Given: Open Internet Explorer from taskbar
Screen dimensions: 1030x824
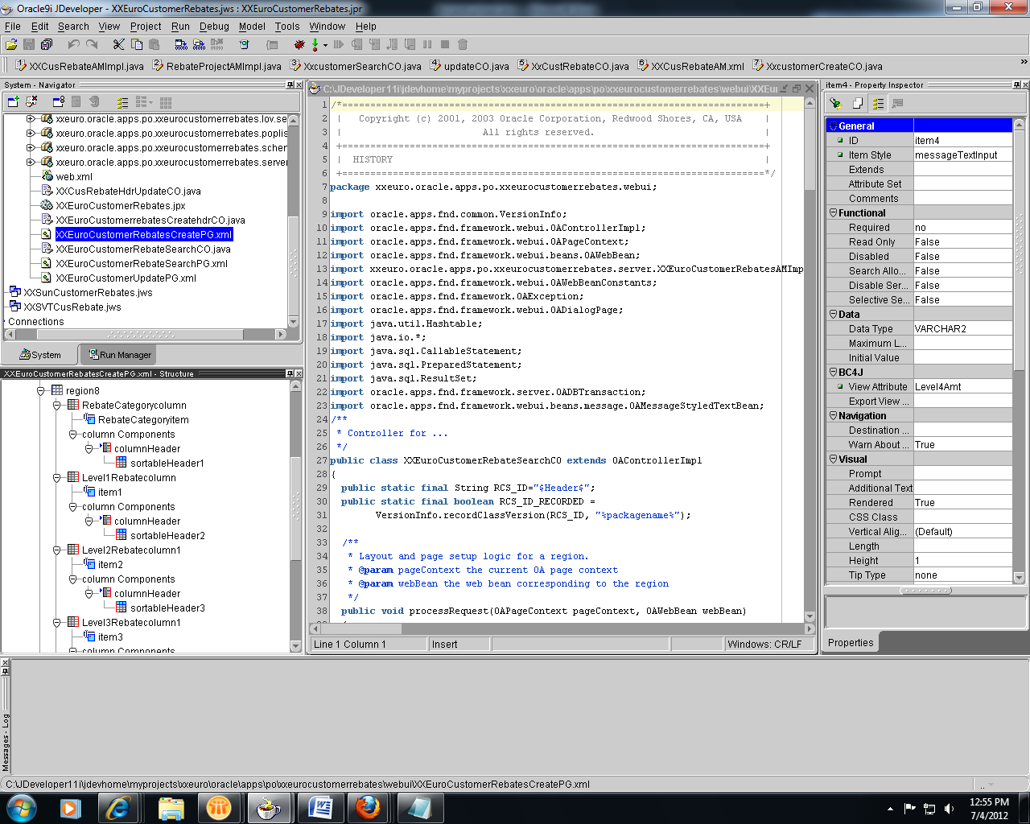Looking at the screenshot, I should coord(118,807).
